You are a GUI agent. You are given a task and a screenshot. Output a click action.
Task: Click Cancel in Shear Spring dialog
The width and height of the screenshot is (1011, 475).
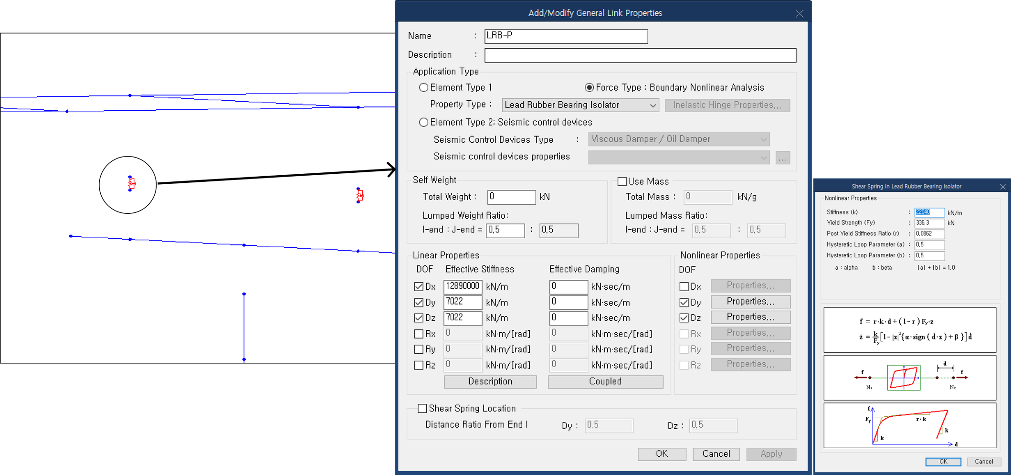(984, 462)
